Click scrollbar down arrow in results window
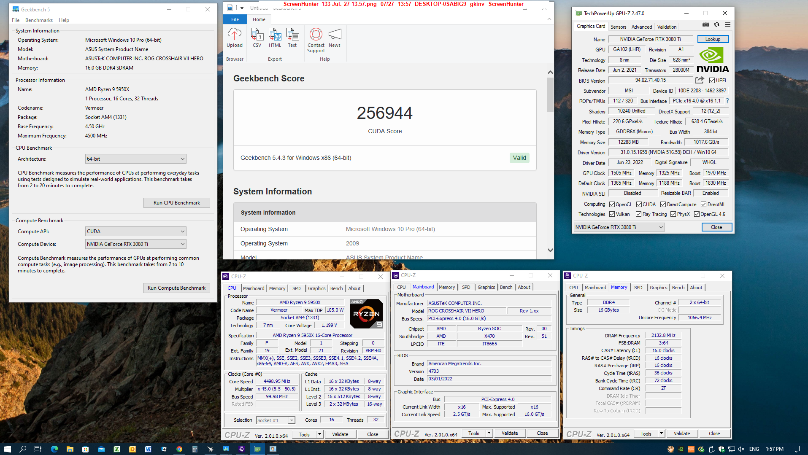Screen dimensions: 808x455 (x=550, y=250)
